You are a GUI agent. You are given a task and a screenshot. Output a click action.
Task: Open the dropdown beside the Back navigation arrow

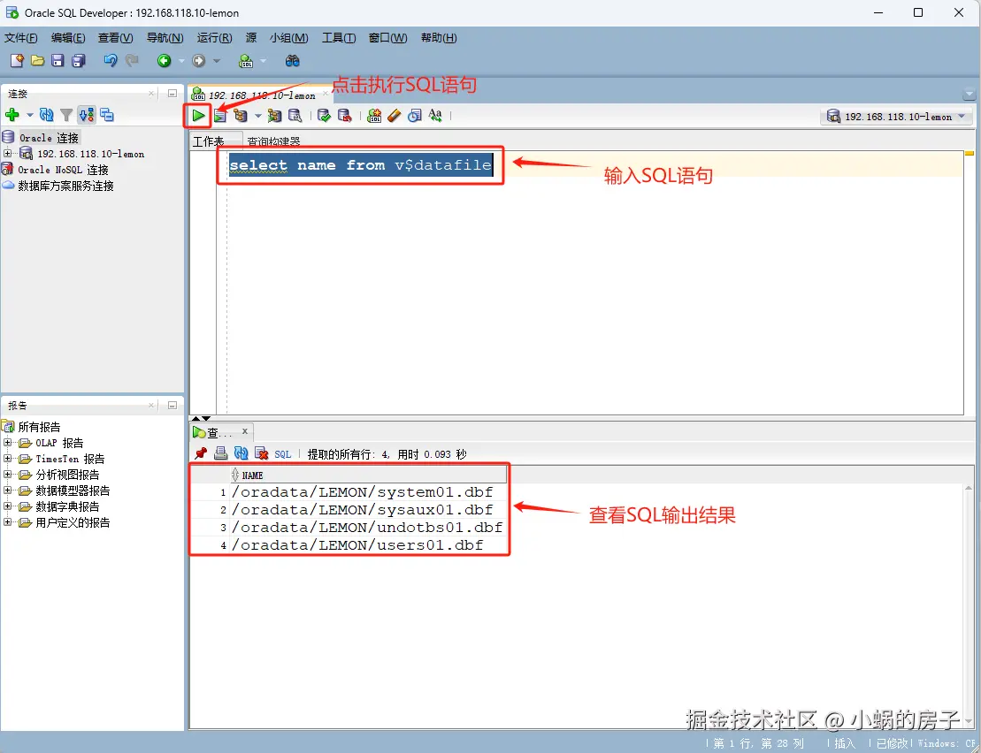[x=181, y=61]
